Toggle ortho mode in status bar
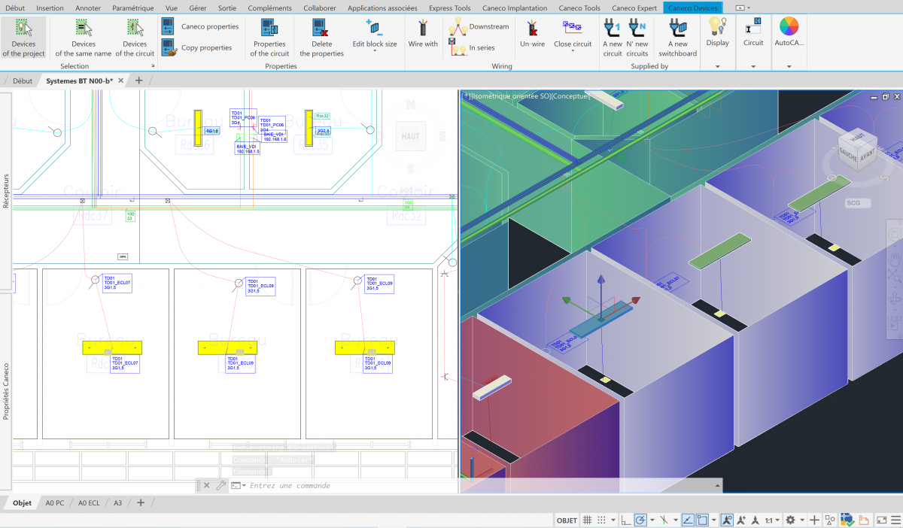Screen dimensions: 903x528 pos(626,520)
